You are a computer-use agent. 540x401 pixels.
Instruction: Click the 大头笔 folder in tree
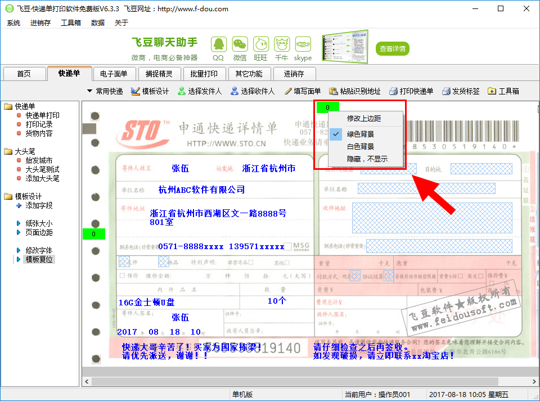(x=20, y=151)
